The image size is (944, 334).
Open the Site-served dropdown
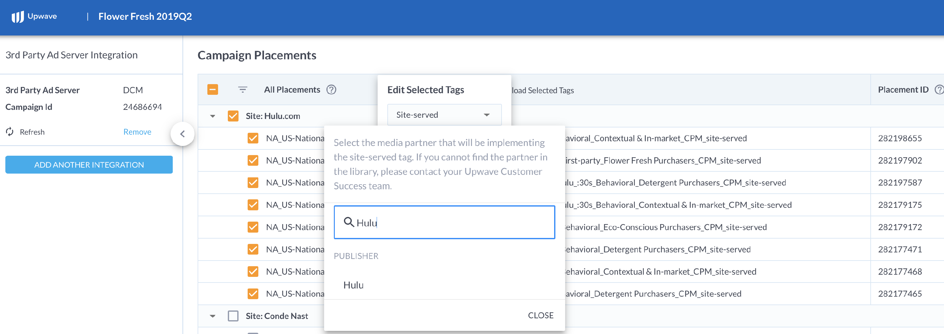coord(444,115)
